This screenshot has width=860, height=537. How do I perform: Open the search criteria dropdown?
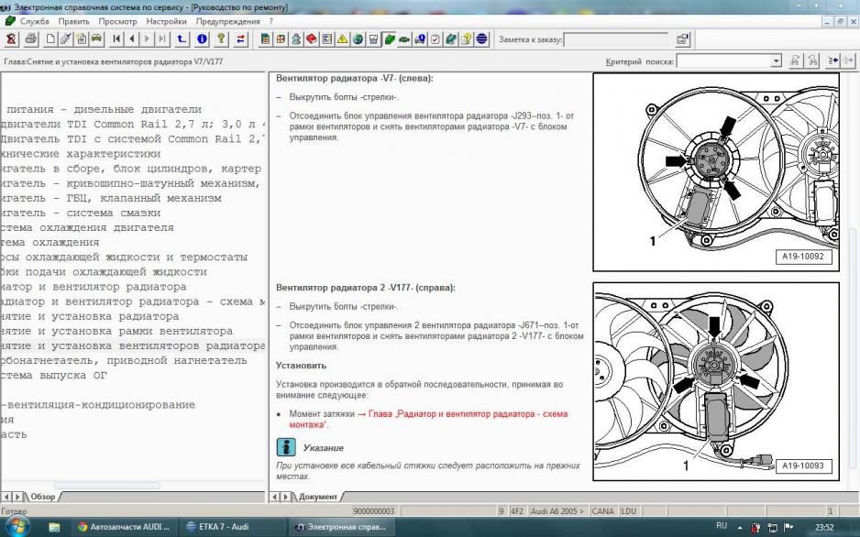776,61
